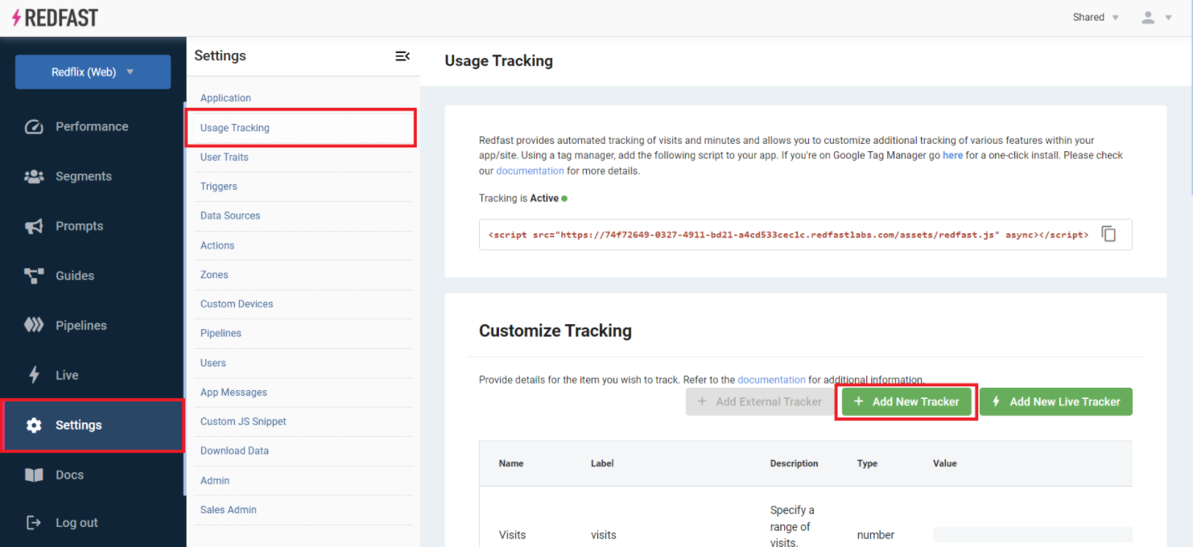
Task: Open Zones settings
Action: 214,274
